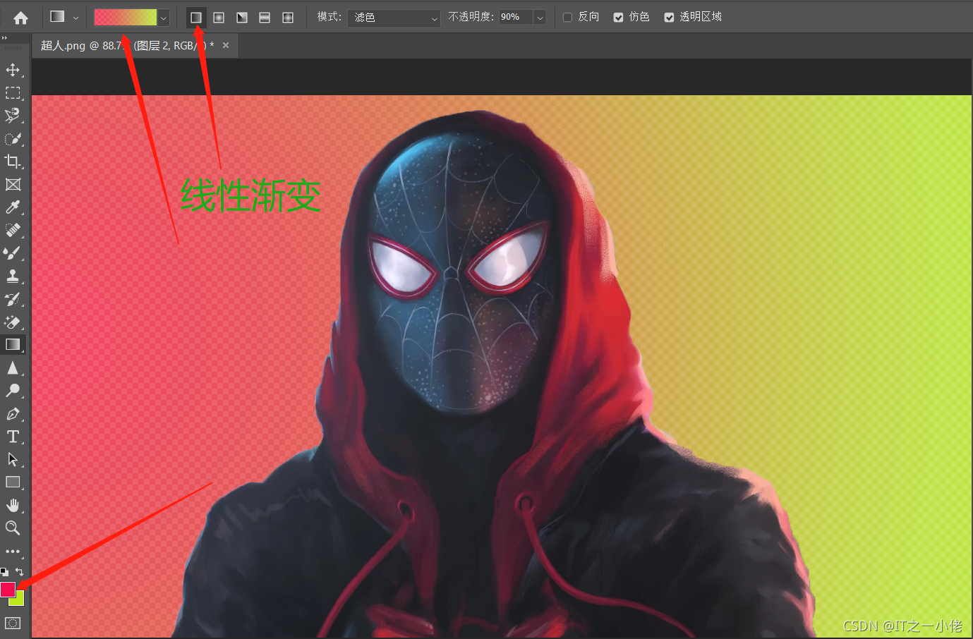
Task: Click the yellow-green background color swatch
Action: pyautogui.click(x=19, y=600)
